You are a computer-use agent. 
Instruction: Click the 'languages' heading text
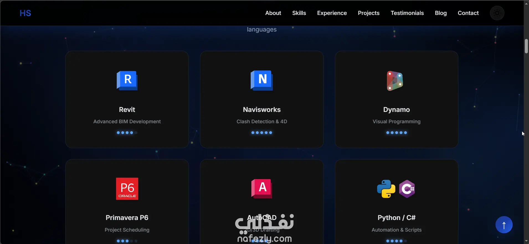262,30
